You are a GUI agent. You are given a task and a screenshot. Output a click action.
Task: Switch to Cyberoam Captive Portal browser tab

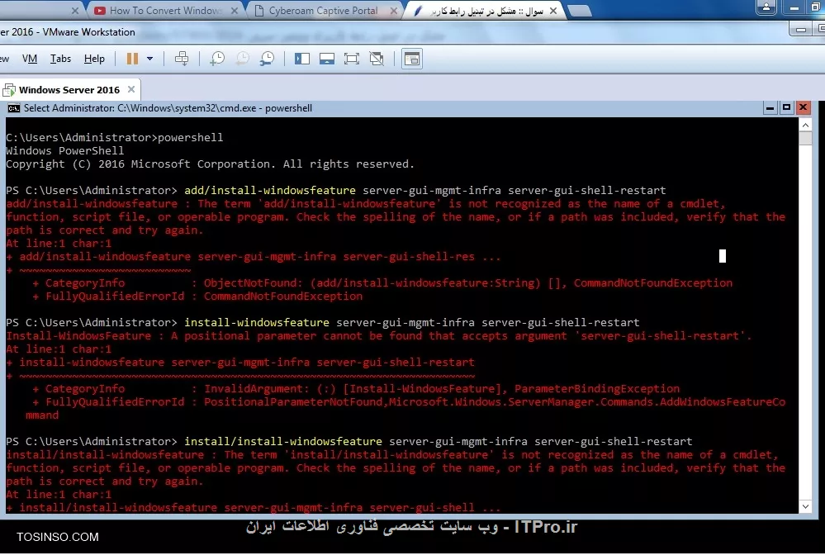[x=323, y=11]
